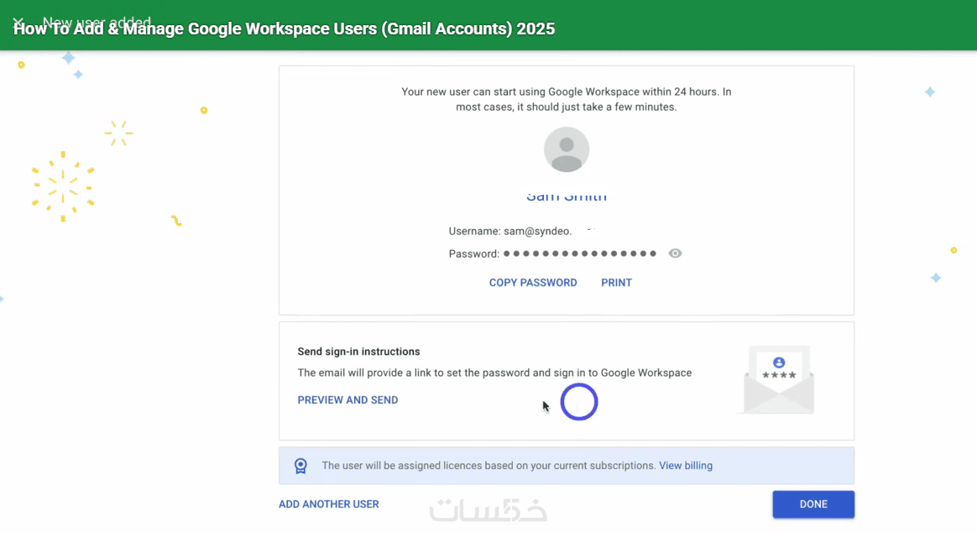Click the video title about Google Workspace Users

point(285,29)
